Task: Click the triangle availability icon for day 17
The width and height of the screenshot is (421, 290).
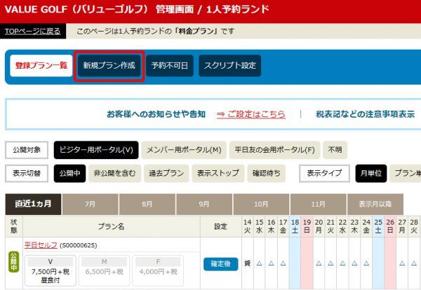Action: point(283,263)
